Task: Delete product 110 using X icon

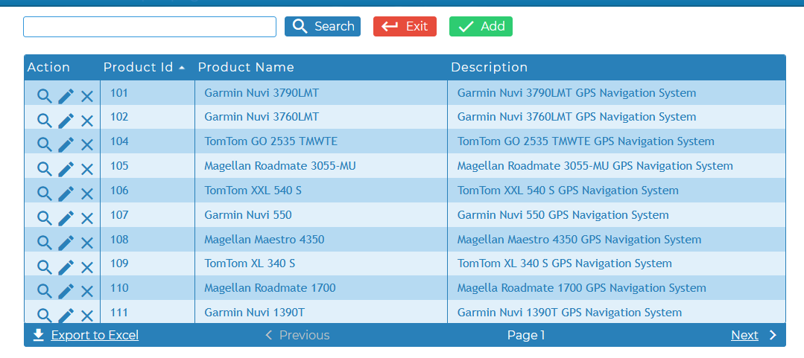Action: 87,292
